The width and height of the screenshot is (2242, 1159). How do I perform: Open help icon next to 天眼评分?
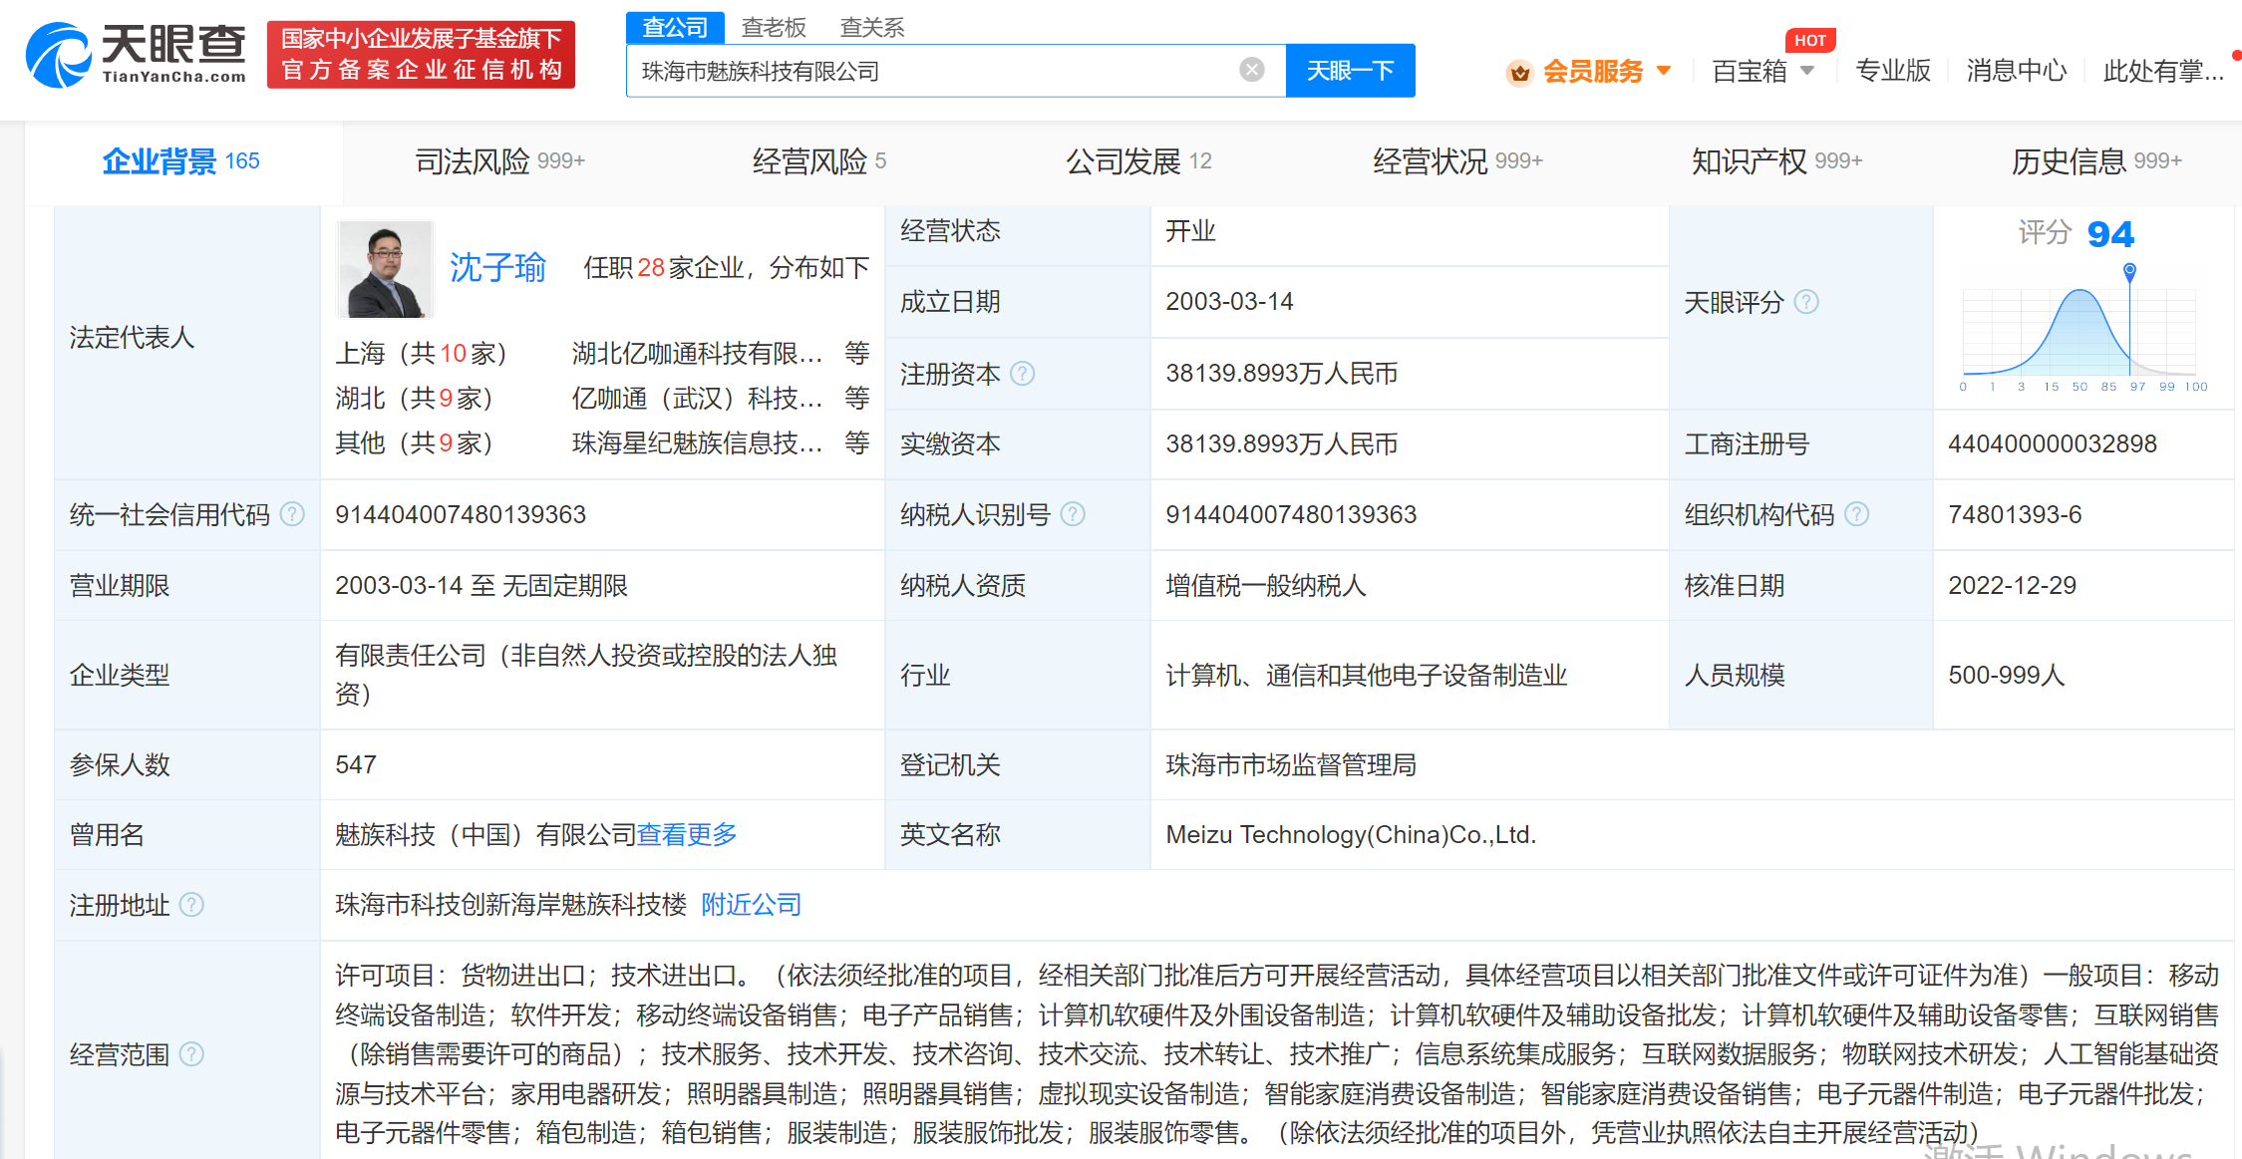click(x=1806, y=302)
